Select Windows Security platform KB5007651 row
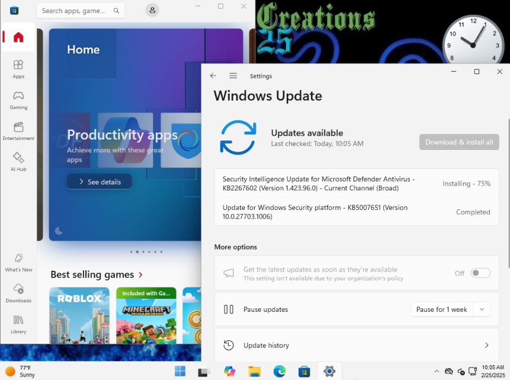 (357, 212)
